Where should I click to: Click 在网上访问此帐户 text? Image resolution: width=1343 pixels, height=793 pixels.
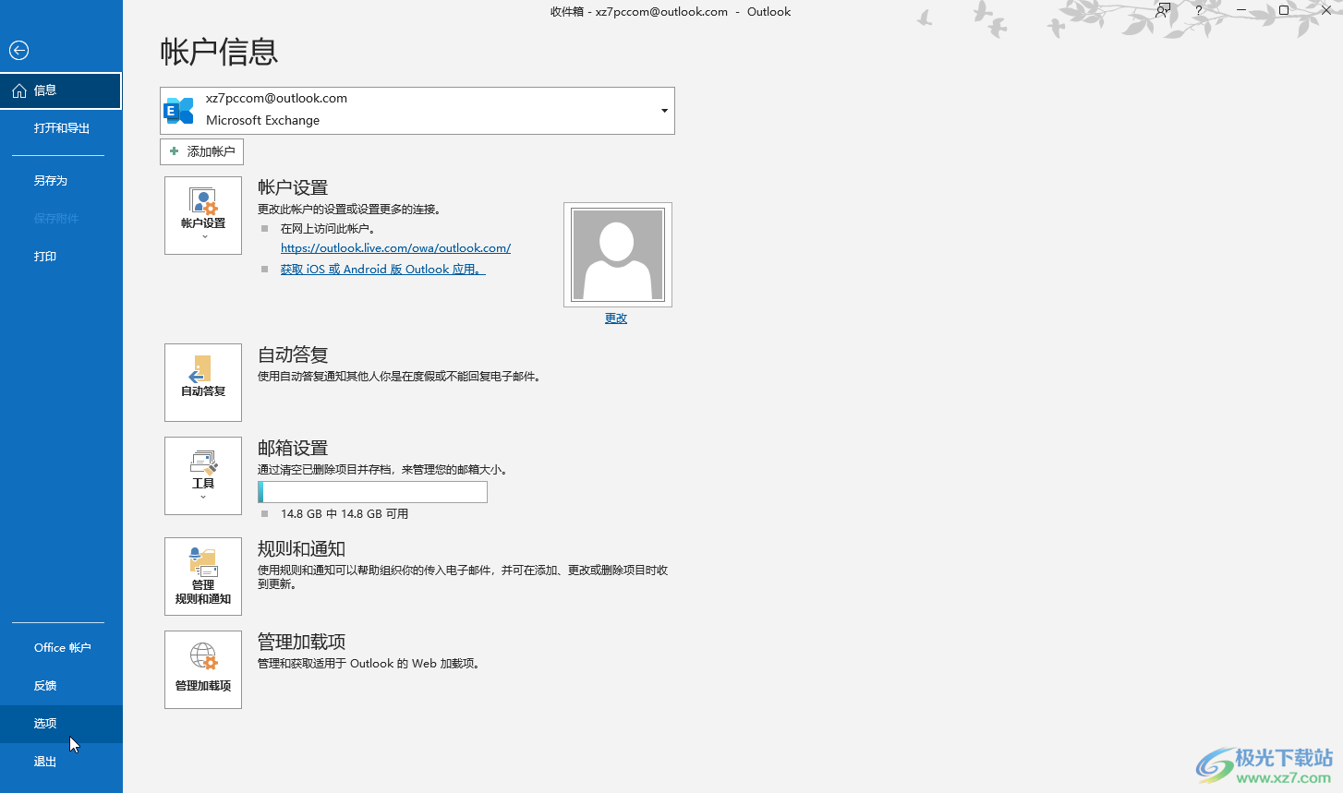click(328, 229)
